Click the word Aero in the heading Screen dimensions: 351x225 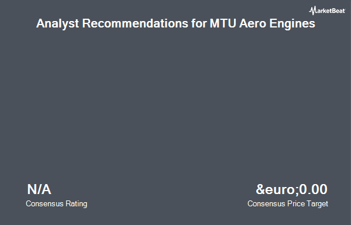click(253, 23)
